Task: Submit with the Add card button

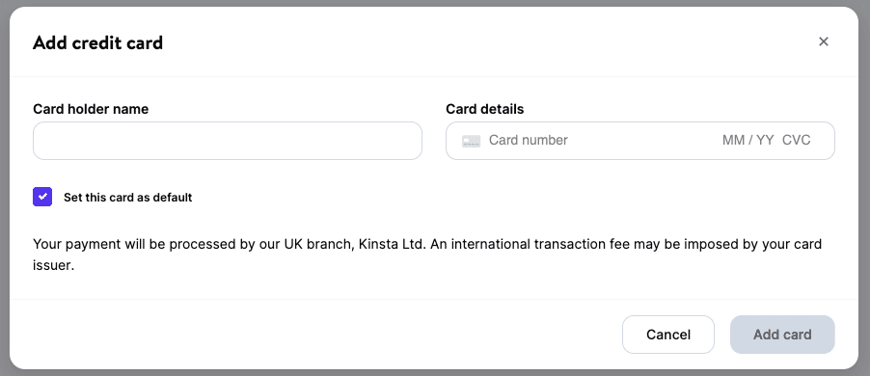Action: pyautogui.click(x=782, y=335)
